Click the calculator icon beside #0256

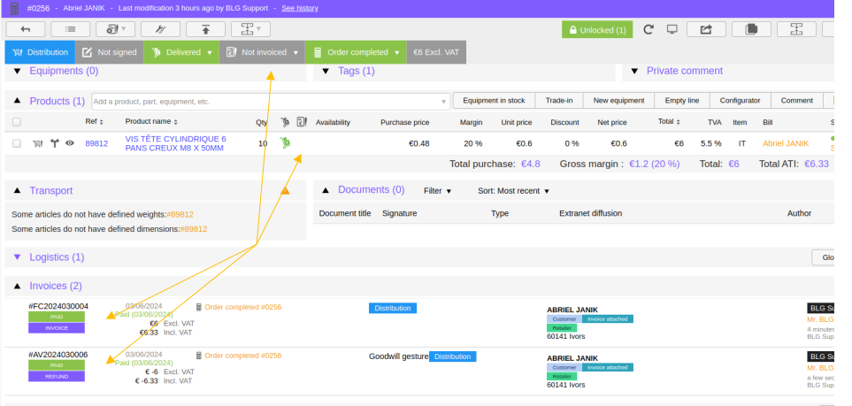coord(15,8)
